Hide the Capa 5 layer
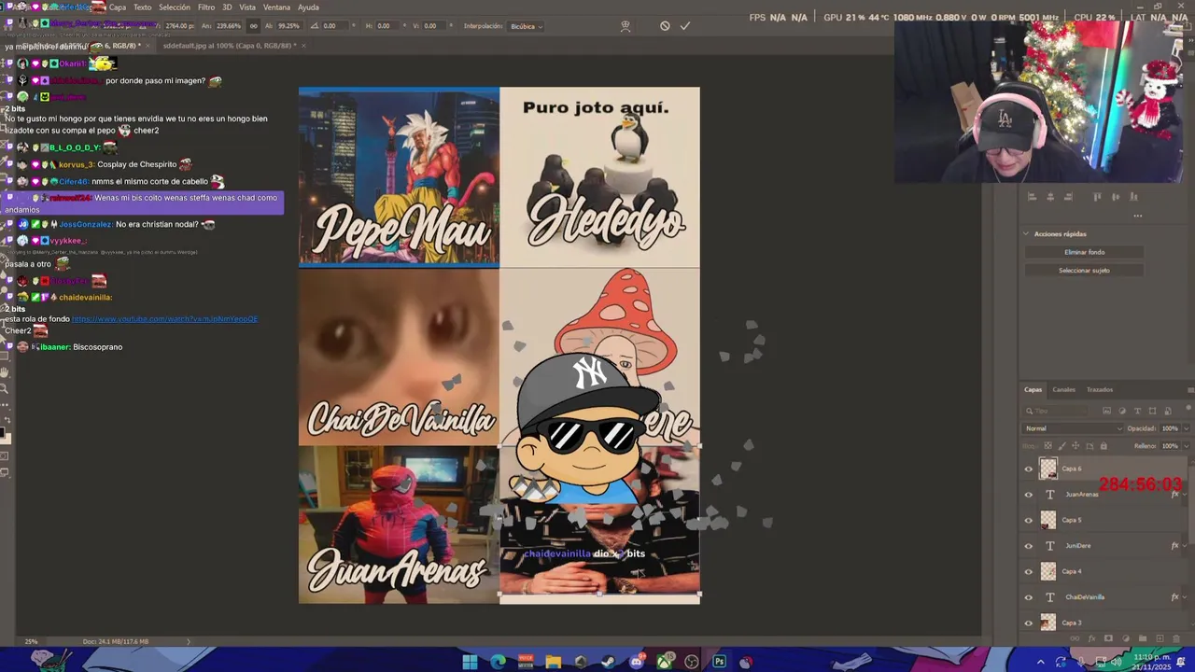Viewport: 1195px width, 672px height. [x=1029, y=521]
